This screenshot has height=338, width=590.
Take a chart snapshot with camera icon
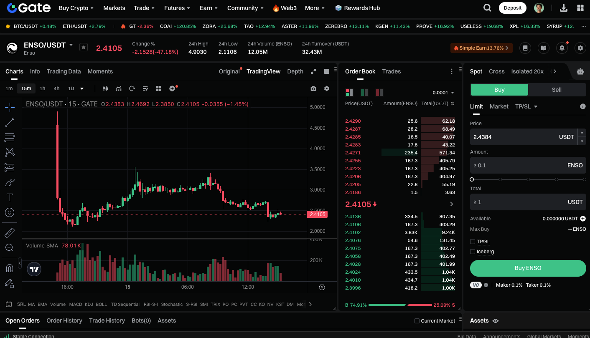313,88
